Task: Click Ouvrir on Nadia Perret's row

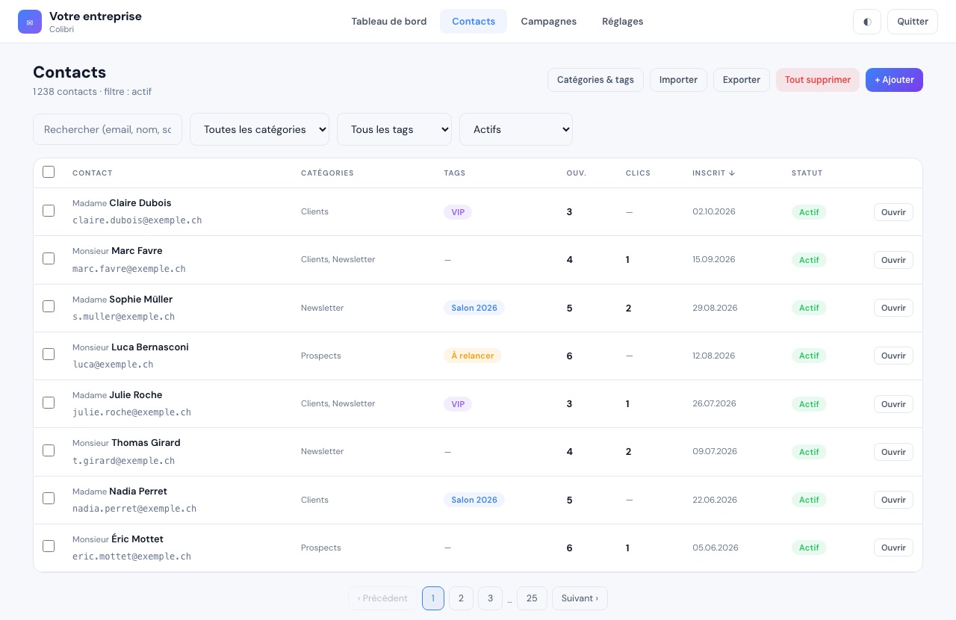Action: (x=893, y=500)
